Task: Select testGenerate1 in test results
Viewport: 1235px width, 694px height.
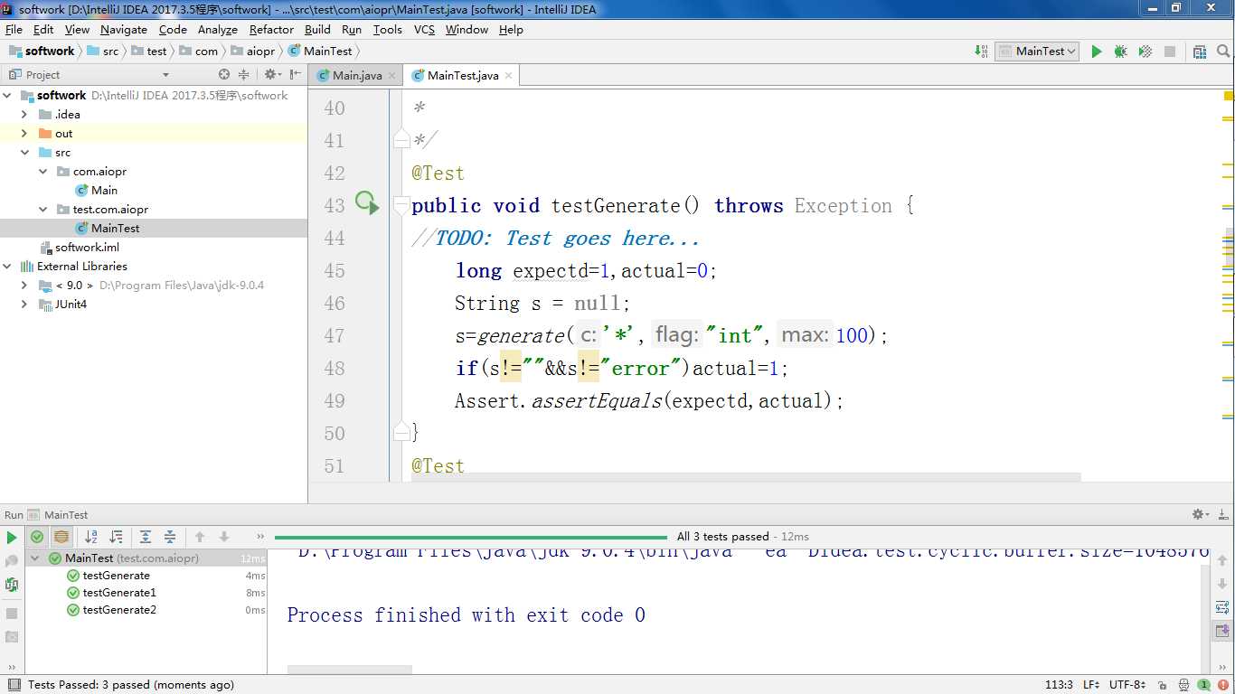Action: click(x=119, y=593)
